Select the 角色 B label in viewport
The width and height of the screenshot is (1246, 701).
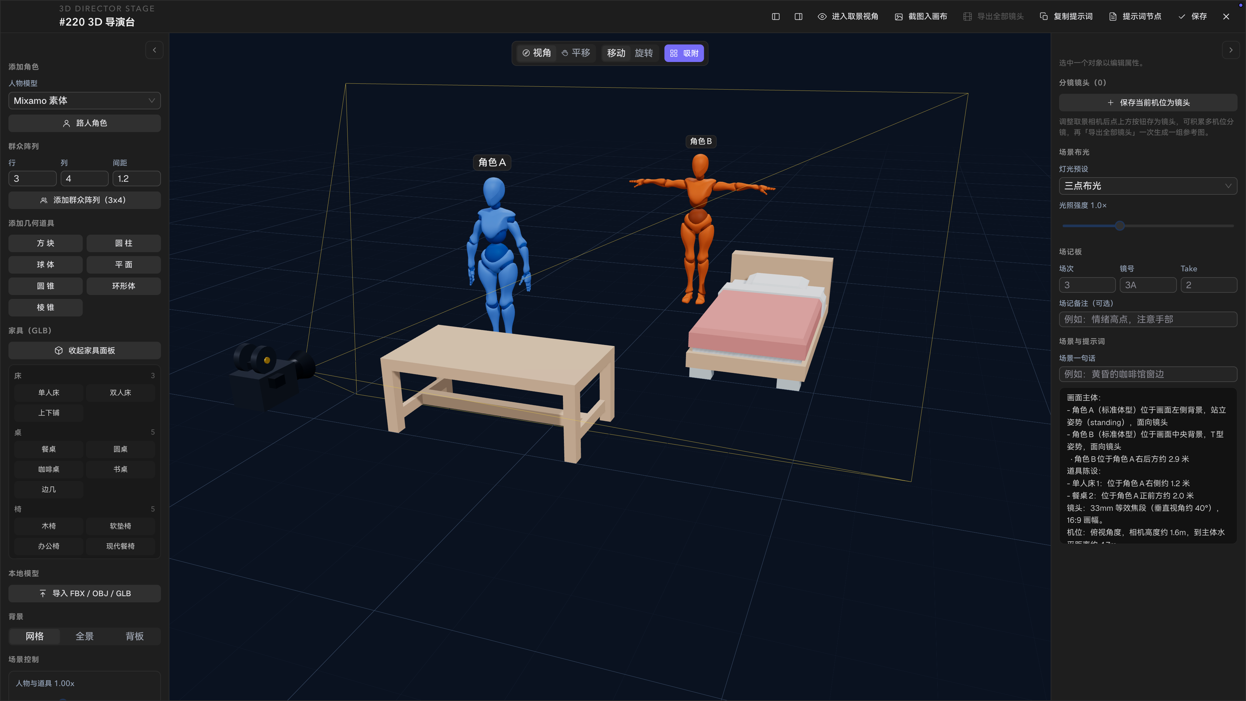point(701,141)
